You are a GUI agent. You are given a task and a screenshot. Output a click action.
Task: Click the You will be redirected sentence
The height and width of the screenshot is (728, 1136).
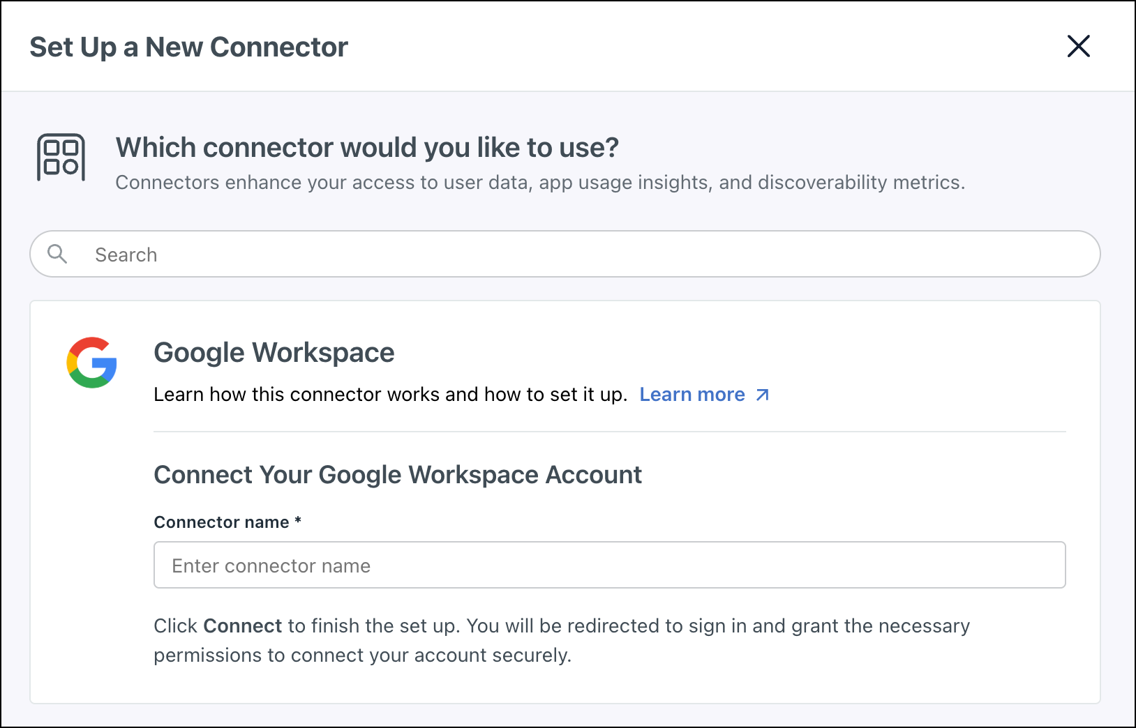click(717, 626)
